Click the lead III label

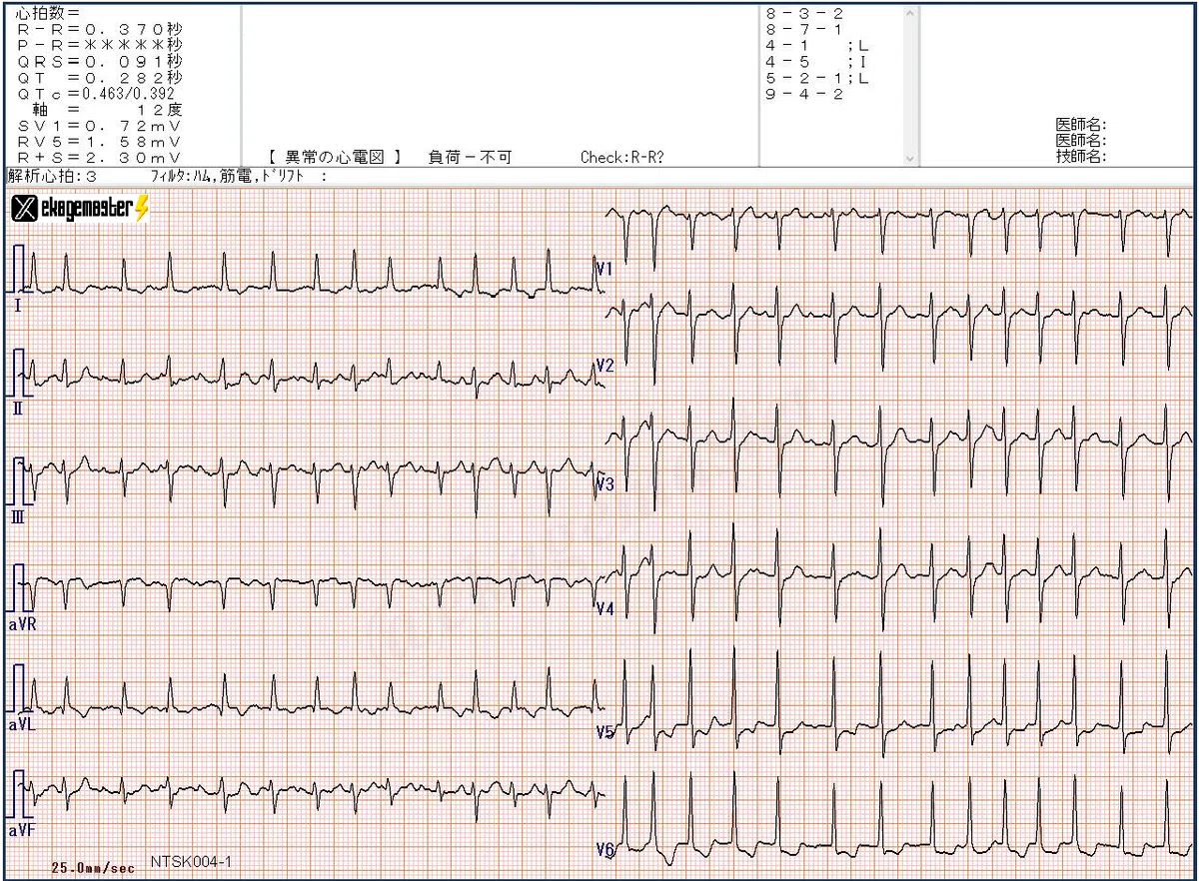(20, 516)
